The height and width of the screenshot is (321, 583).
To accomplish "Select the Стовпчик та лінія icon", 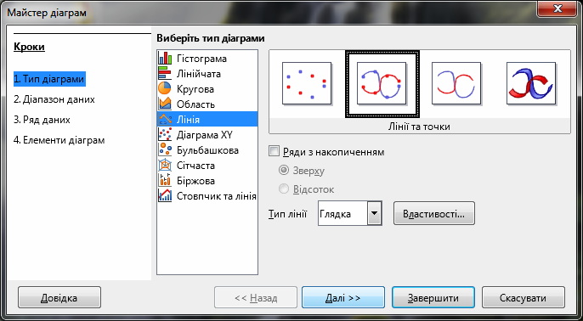I will click(x=165, y=196).
